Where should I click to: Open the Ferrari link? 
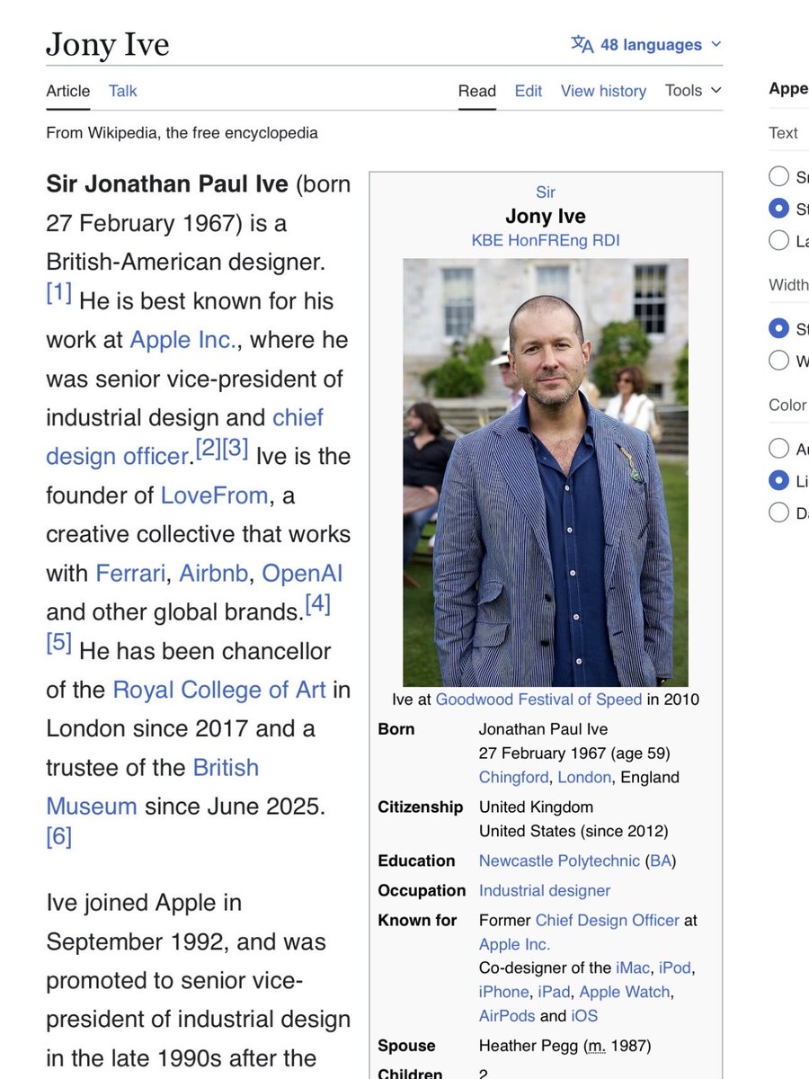coord(131,573)
